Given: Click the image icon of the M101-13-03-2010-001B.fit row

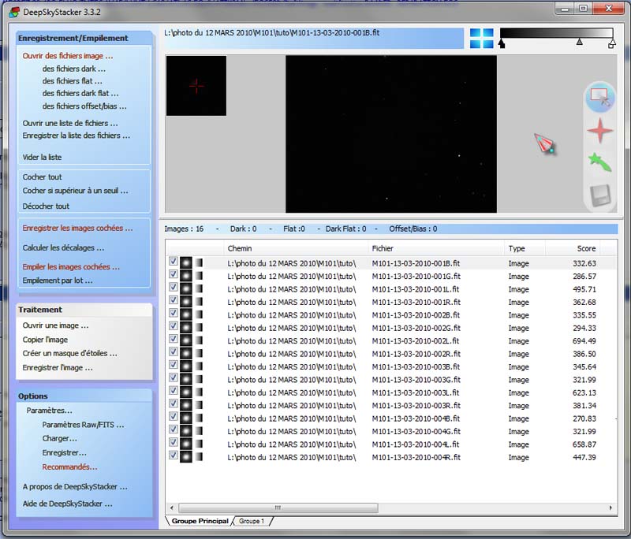Looking at the screenshot, I should pyautogui.click(x=186, y=263).
